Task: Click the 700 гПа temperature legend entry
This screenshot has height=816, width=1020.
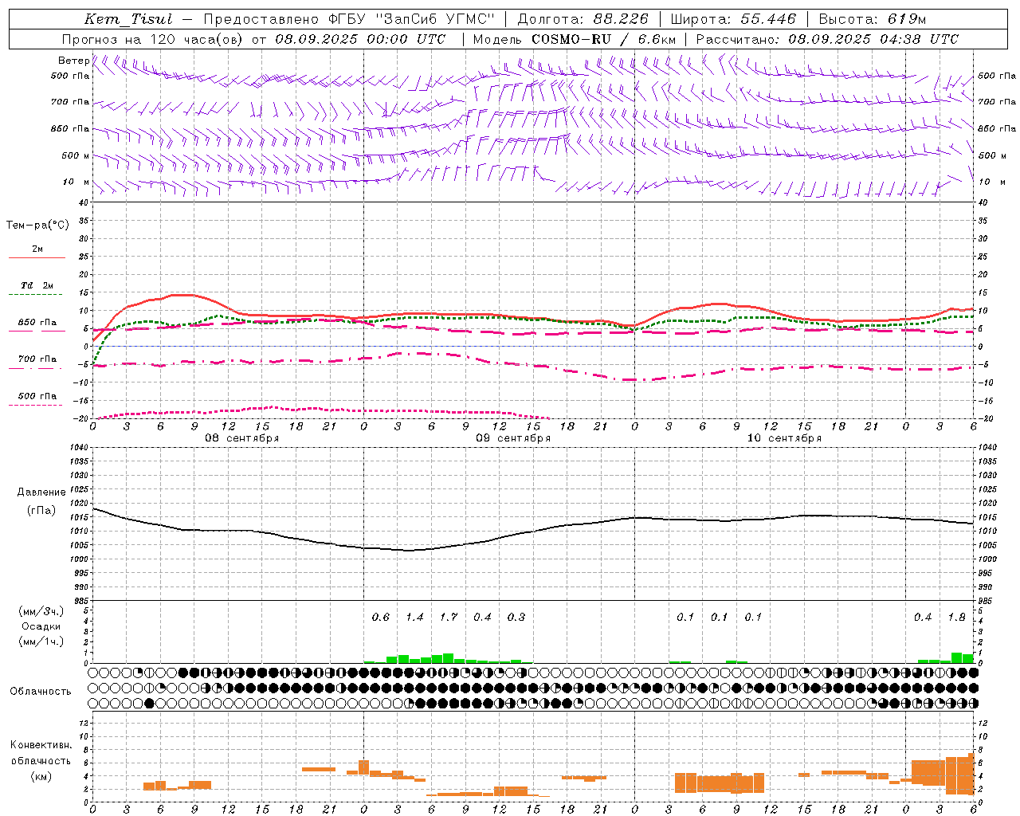Action: [x=37, y=359]
